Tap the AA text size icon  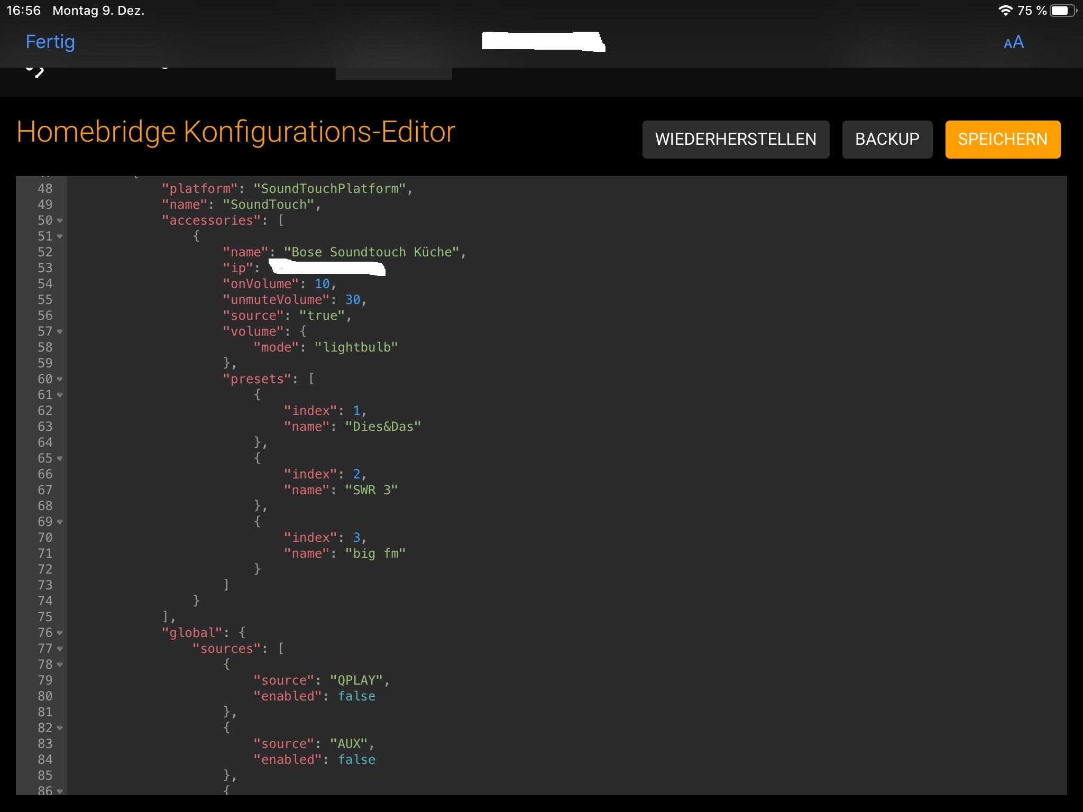pyautogui.click(x=1013, y=42)
